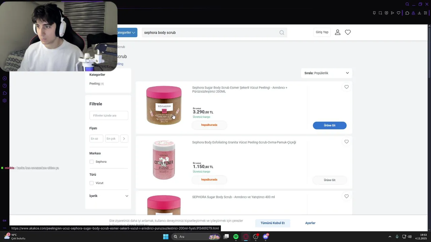This screenshot has height=242, width=431.
Task: Open Opera sidebar player icon
Action: coord(4,78)
